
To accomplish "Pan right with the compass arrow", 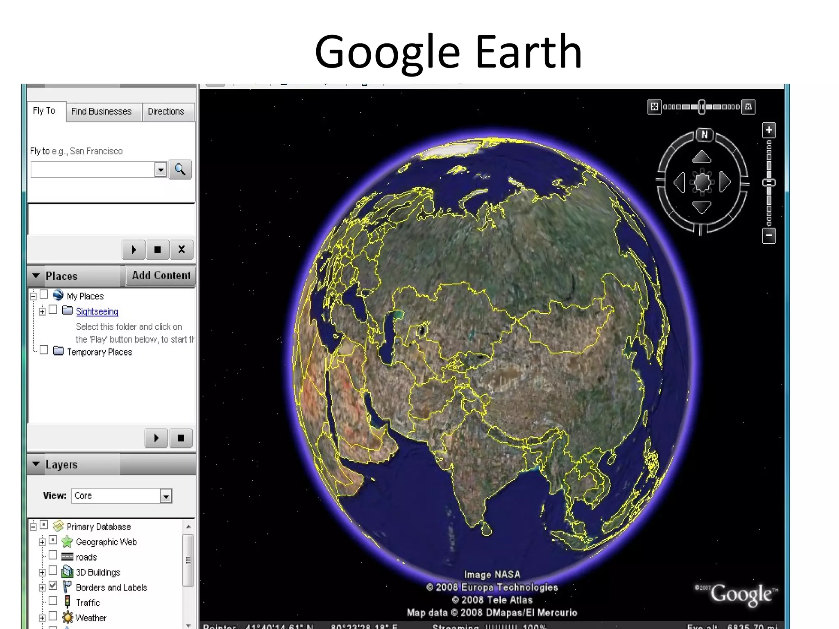I will point(725,182).
